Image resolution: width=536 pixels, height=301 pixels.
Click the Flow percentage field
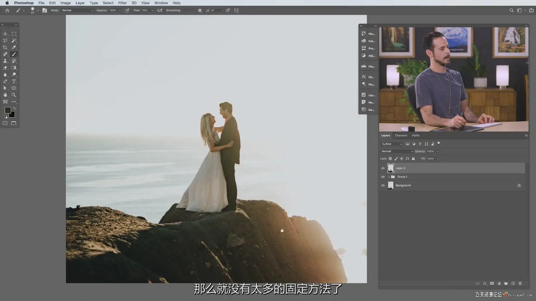[x=145, y=10]
